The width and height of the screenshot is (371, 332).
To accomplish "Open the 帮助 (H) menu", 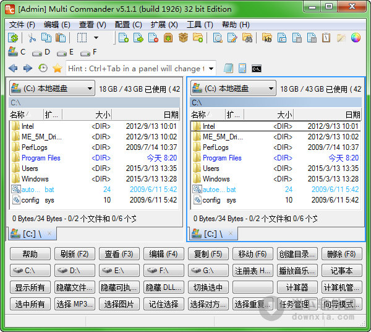I will pyautogui.click(x=236, y=25).
